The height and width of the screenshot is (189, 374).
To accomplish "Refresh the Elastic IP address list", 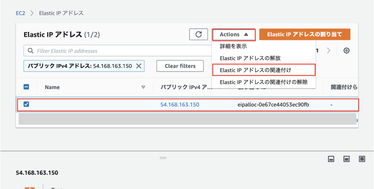I will (x=199, y=34).
